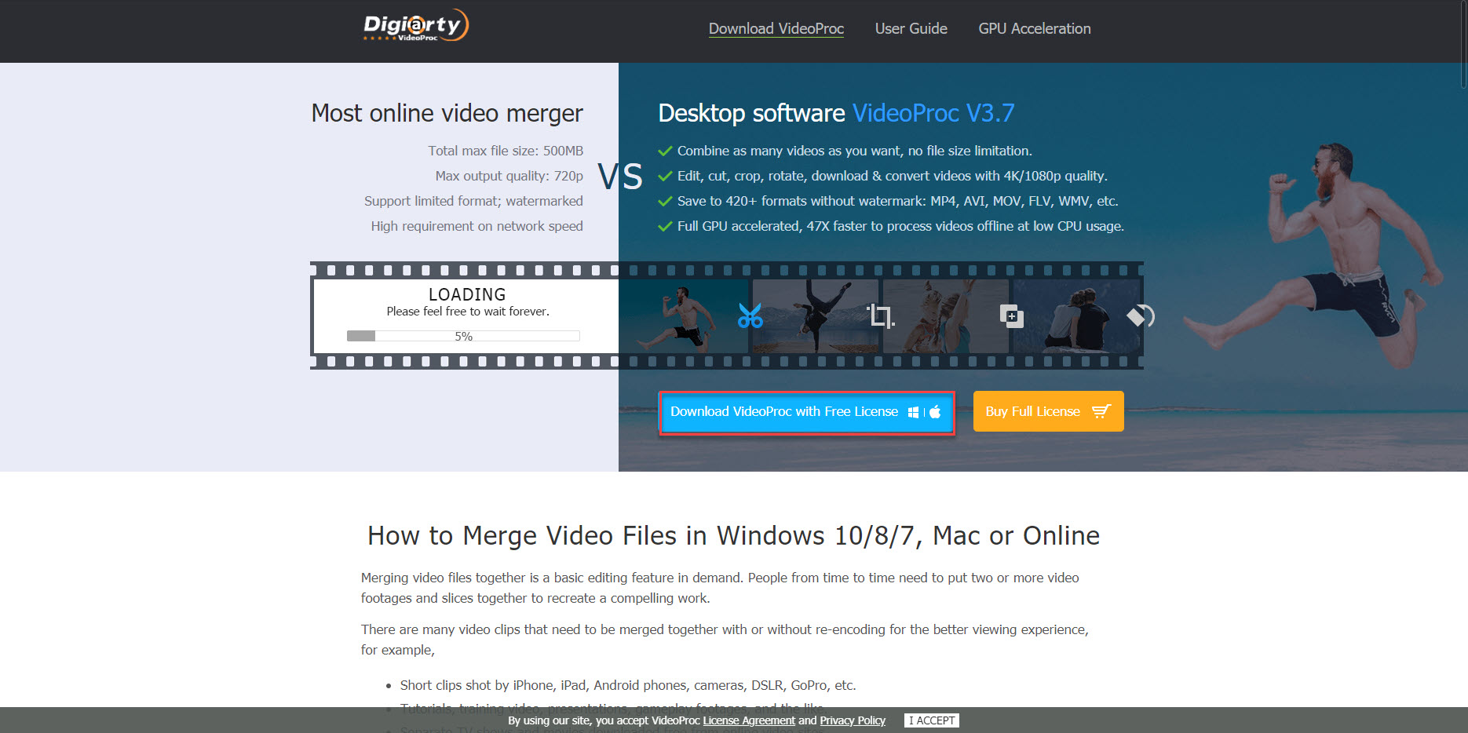1468x733 pixels.
Task: Open Download VideoProc menu link
Action: pos(776,29)
